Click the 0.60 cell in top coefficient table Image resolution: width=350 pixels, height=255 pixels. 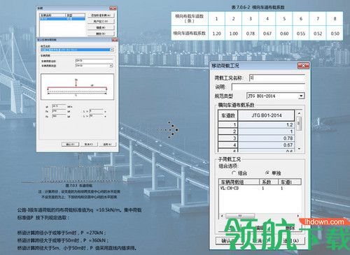pos(284,34)
